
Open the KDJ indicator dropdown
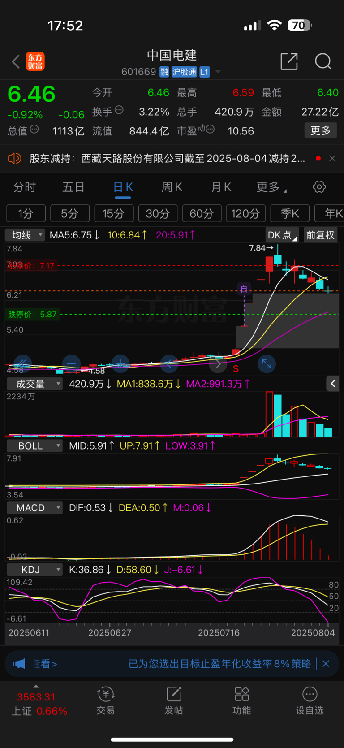tap(34, 570)
